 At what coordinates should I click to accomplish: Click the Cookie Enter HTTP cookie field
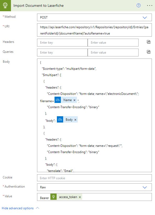[94, 178]
